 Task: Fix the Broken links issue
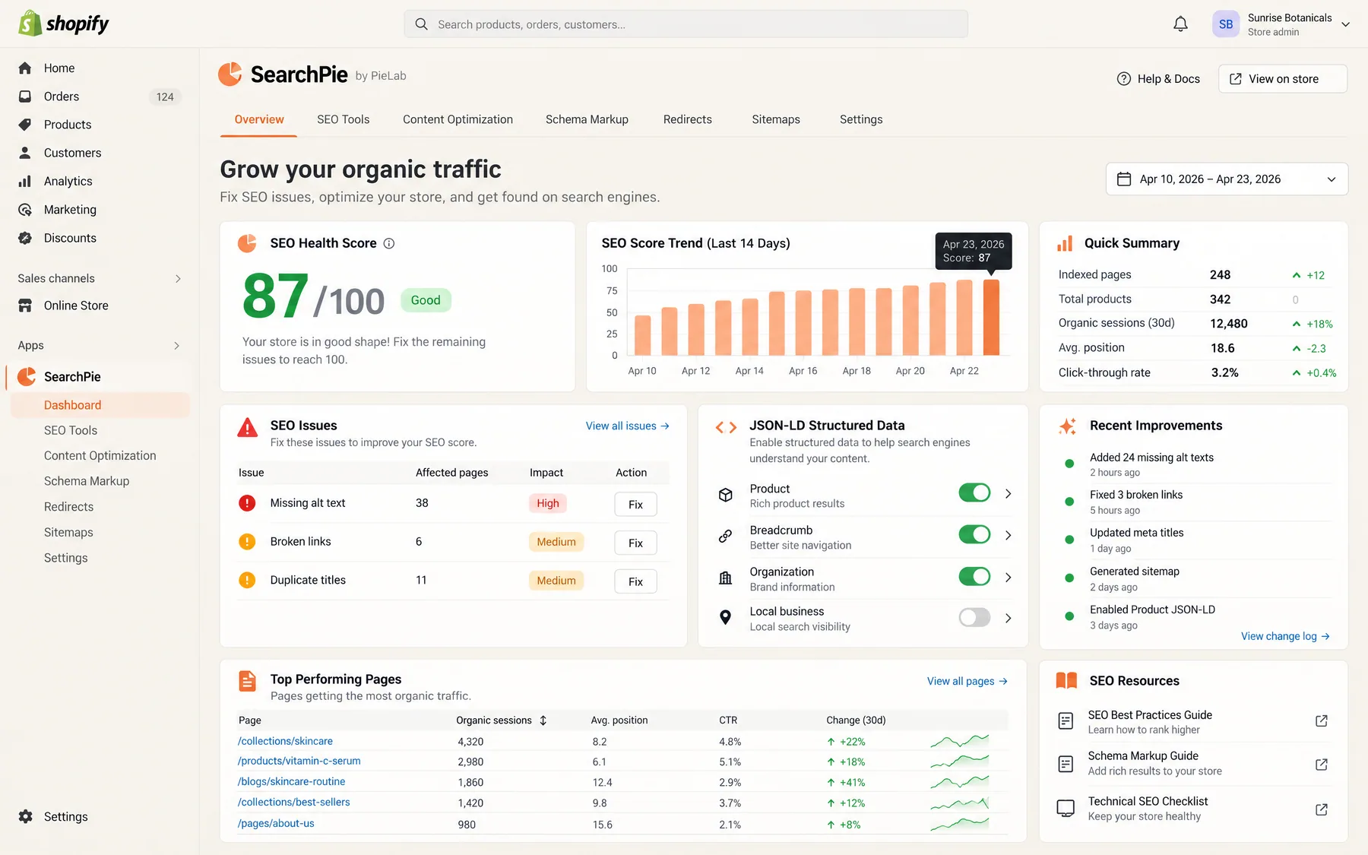click(x=635, y=543)
